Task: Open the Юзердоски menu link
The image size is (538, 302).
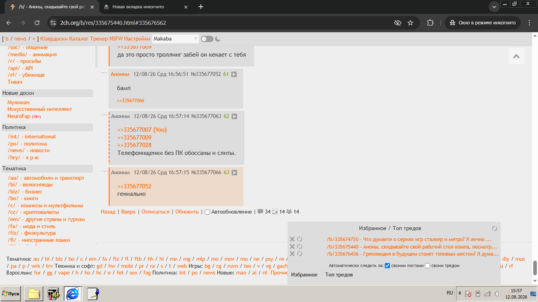Action: pyautogui.click(x=54, y=39)
